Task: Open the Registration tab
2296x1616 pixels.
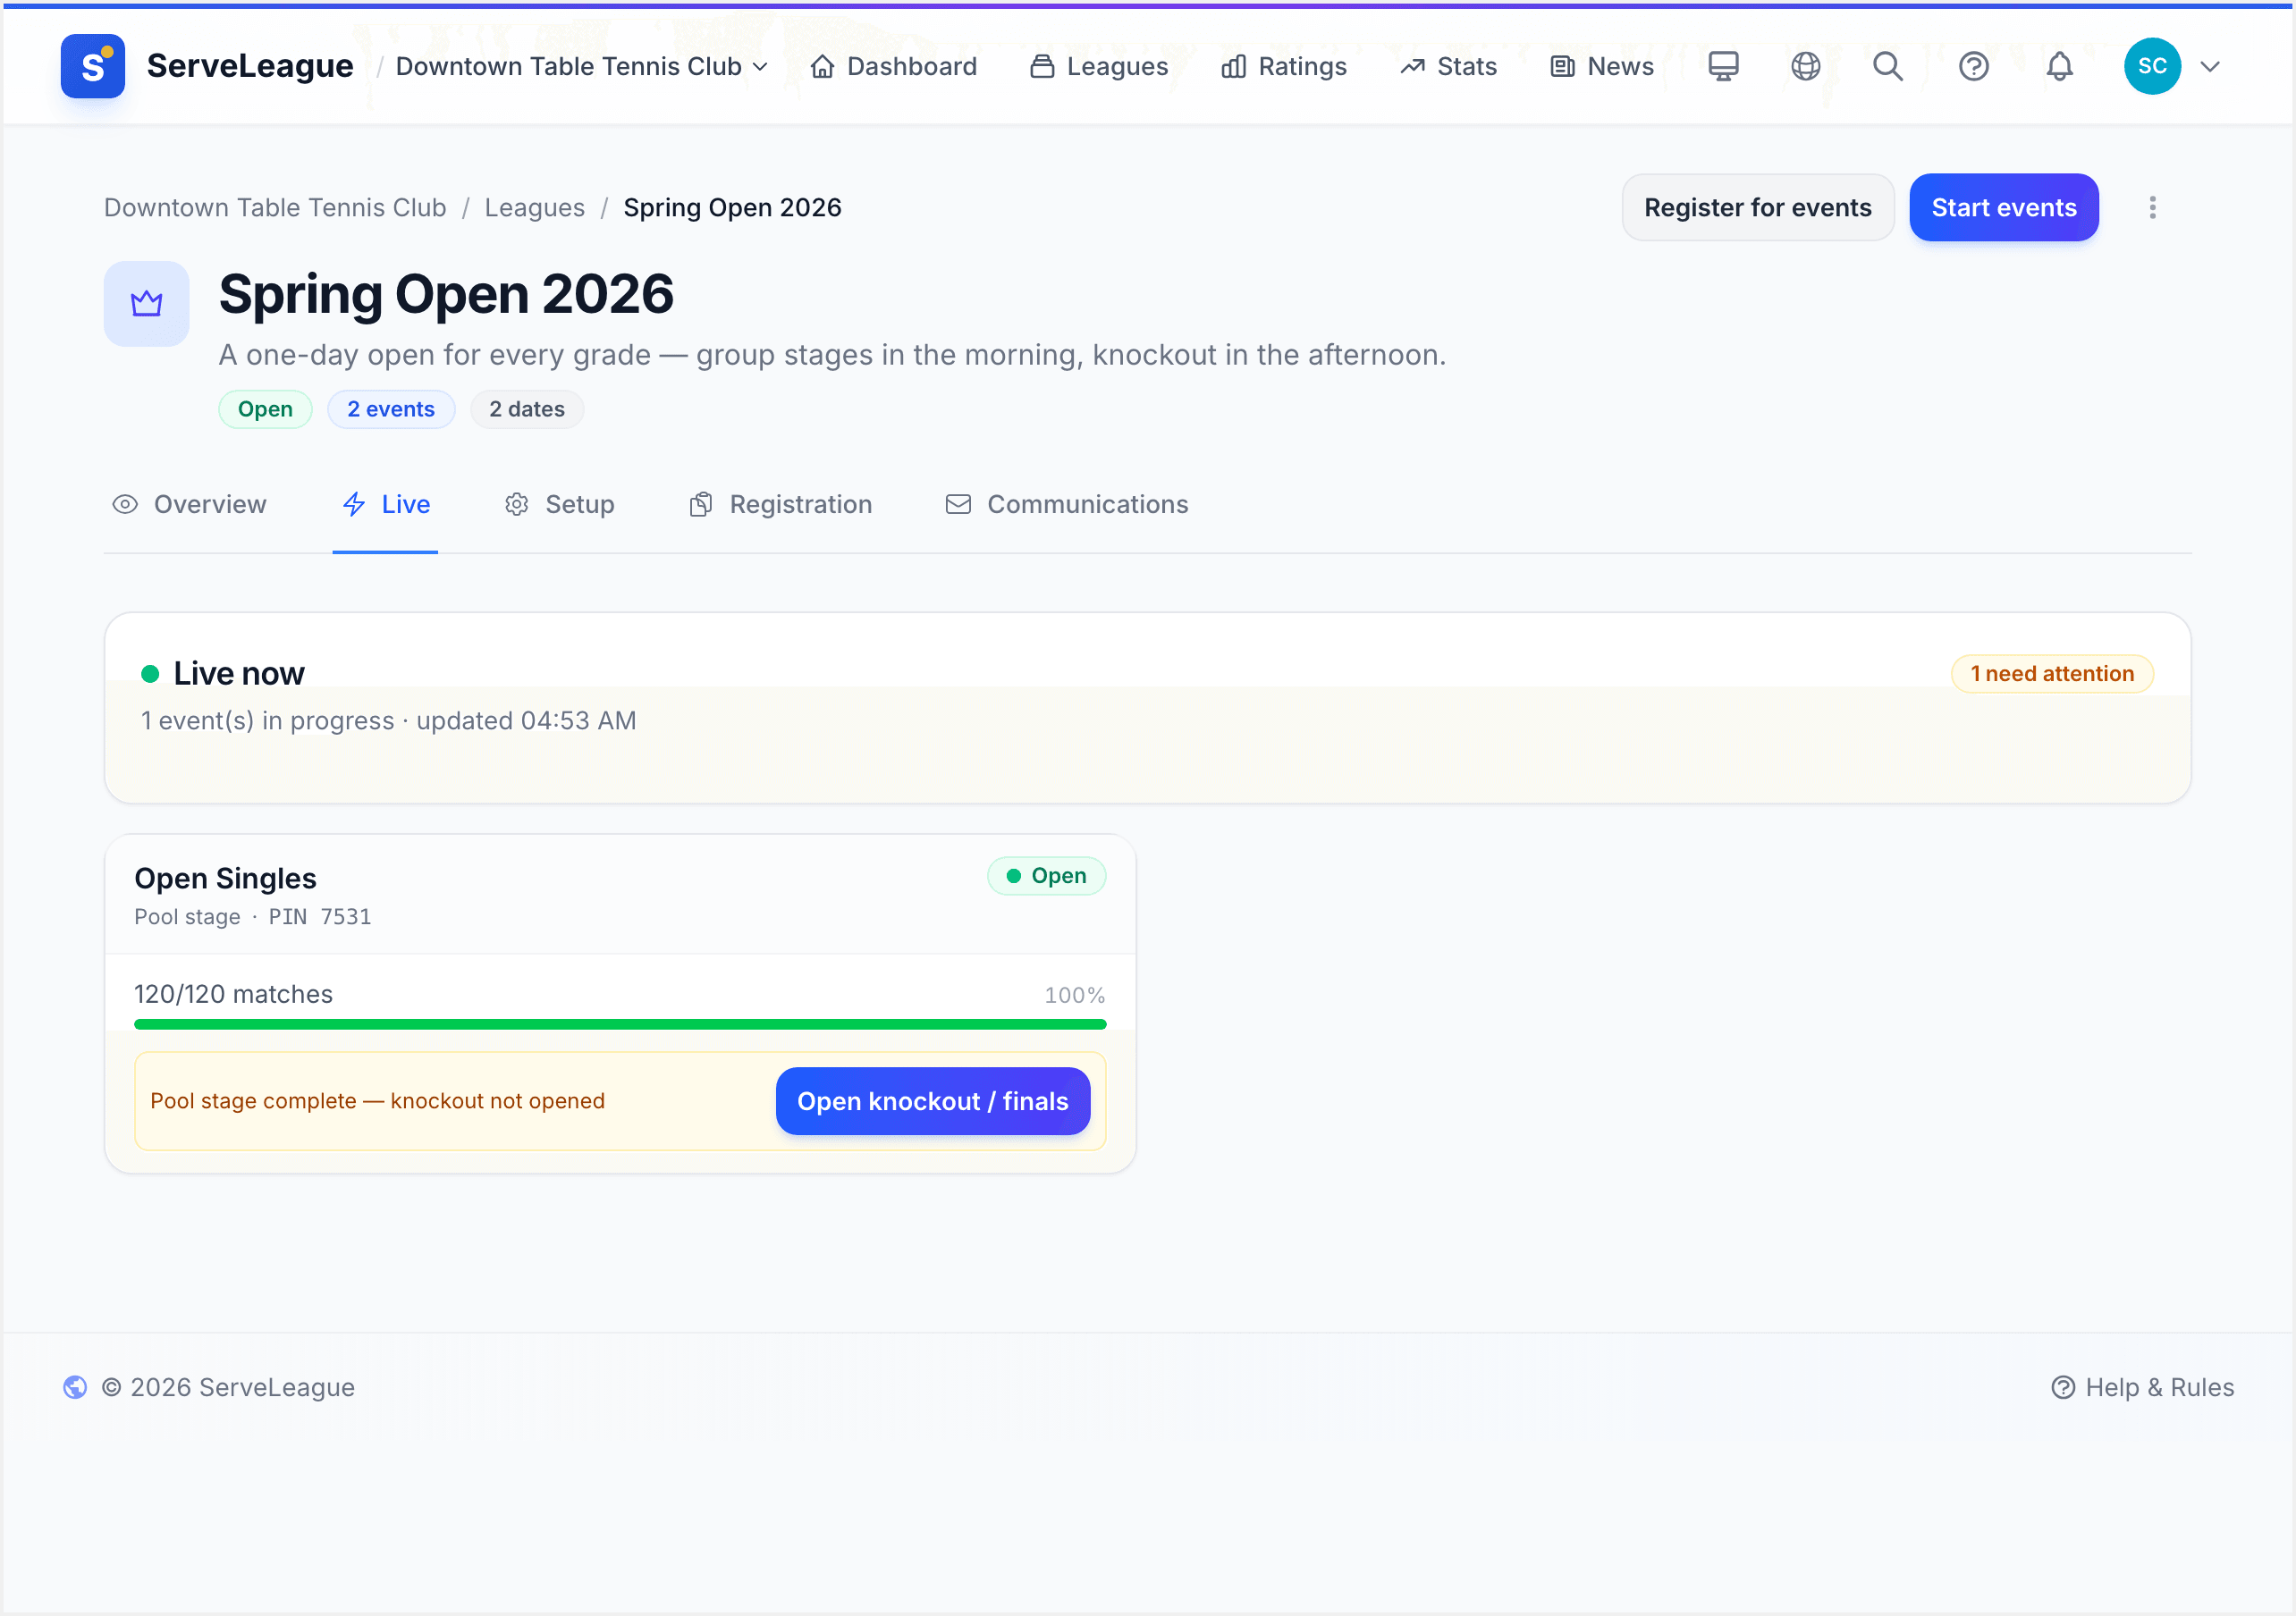Action: [781, 504]
